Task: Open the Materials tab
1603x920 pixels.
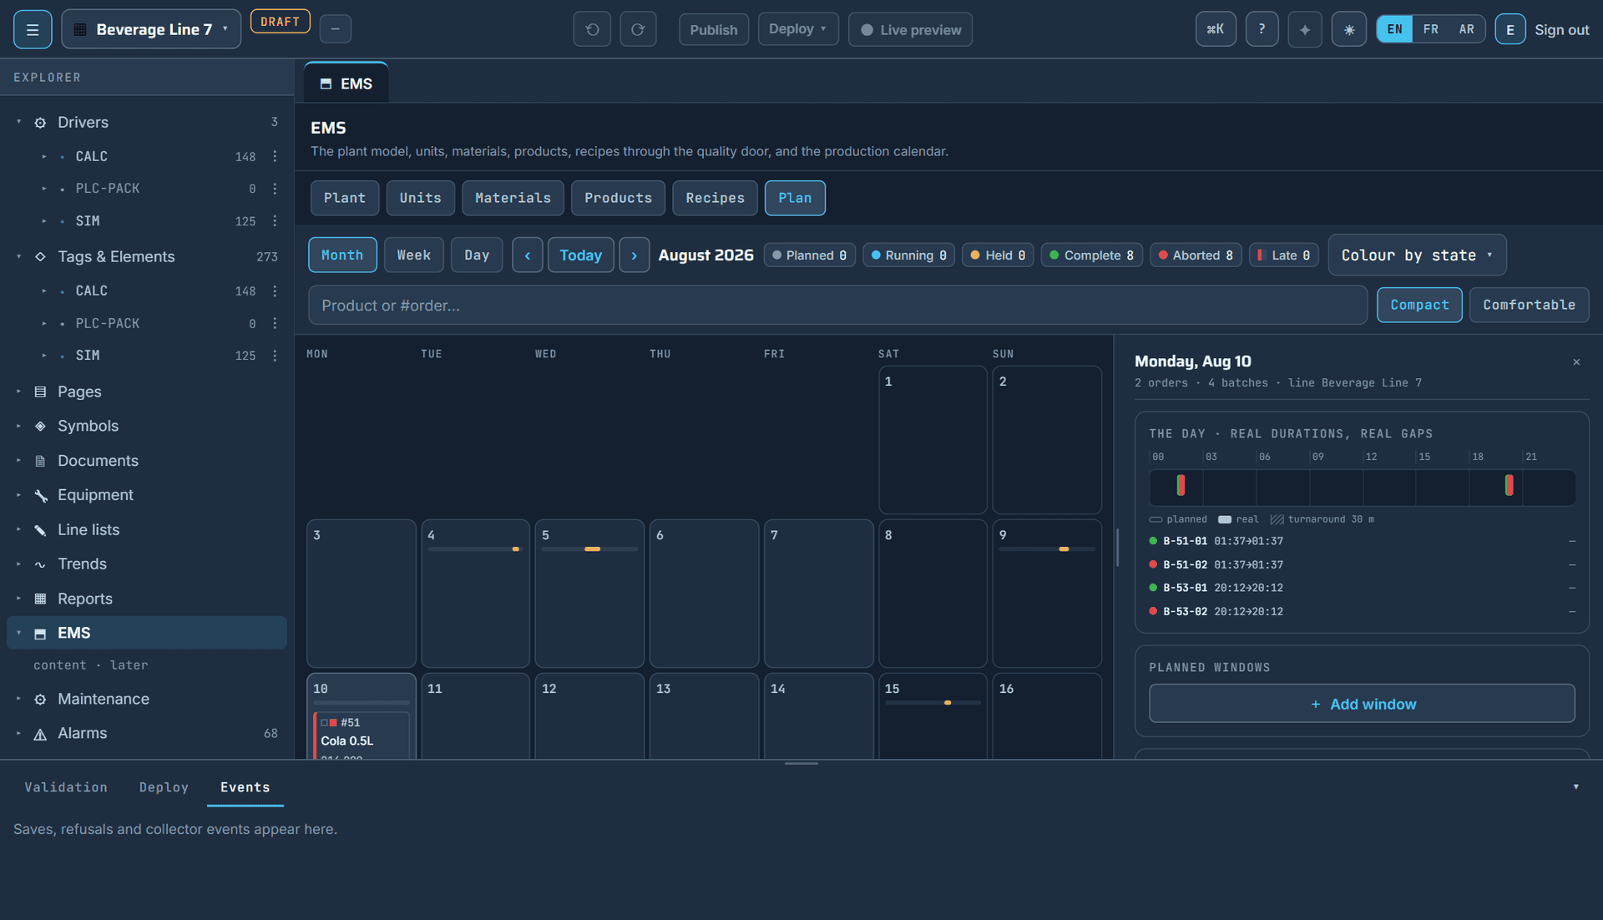Action: coord(513,198)
